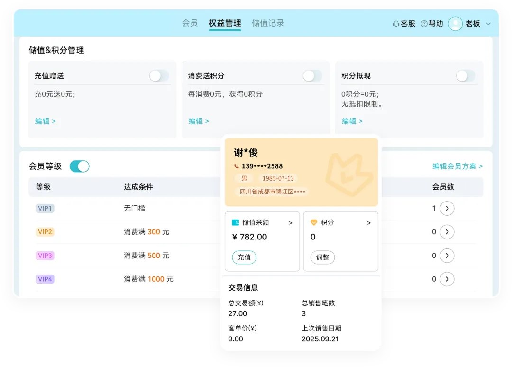Open the 储值记录 tab
This screenshot has width=512, height=367.
coord(268,23)
